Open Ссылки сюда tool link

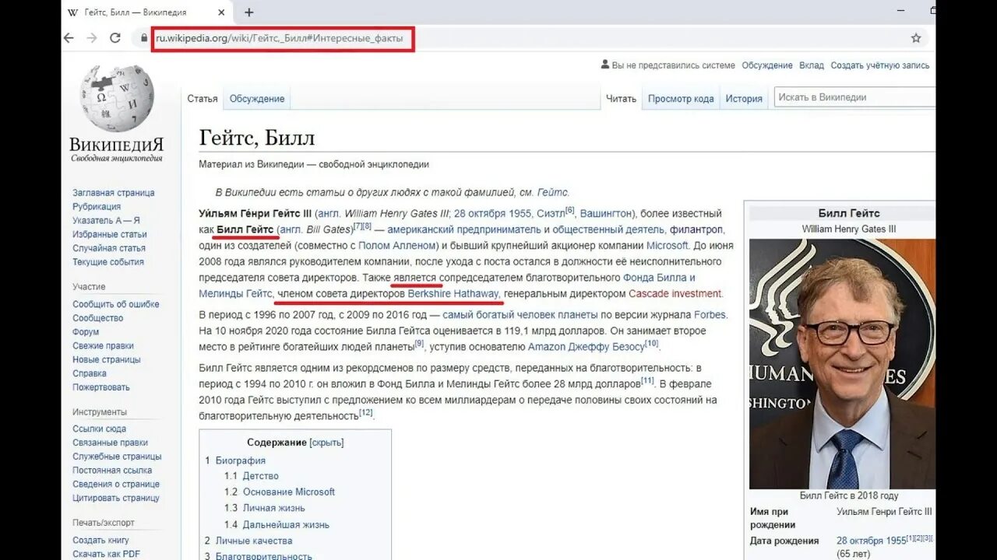[100, 429]
